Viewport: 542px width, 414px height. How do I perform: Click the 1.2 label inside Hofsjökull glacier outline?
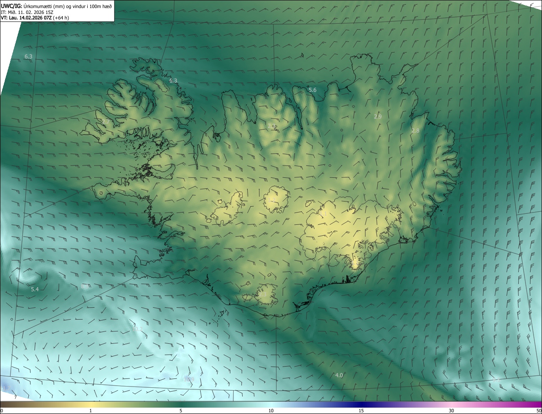272,200
